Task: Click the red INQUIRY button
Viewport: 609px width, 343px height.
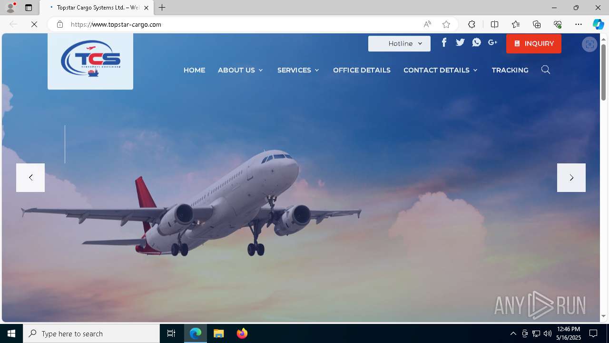Action: coord(534,43)
